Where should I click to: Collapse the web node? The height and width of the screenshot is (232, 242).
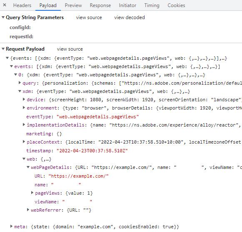pos(24,159)
